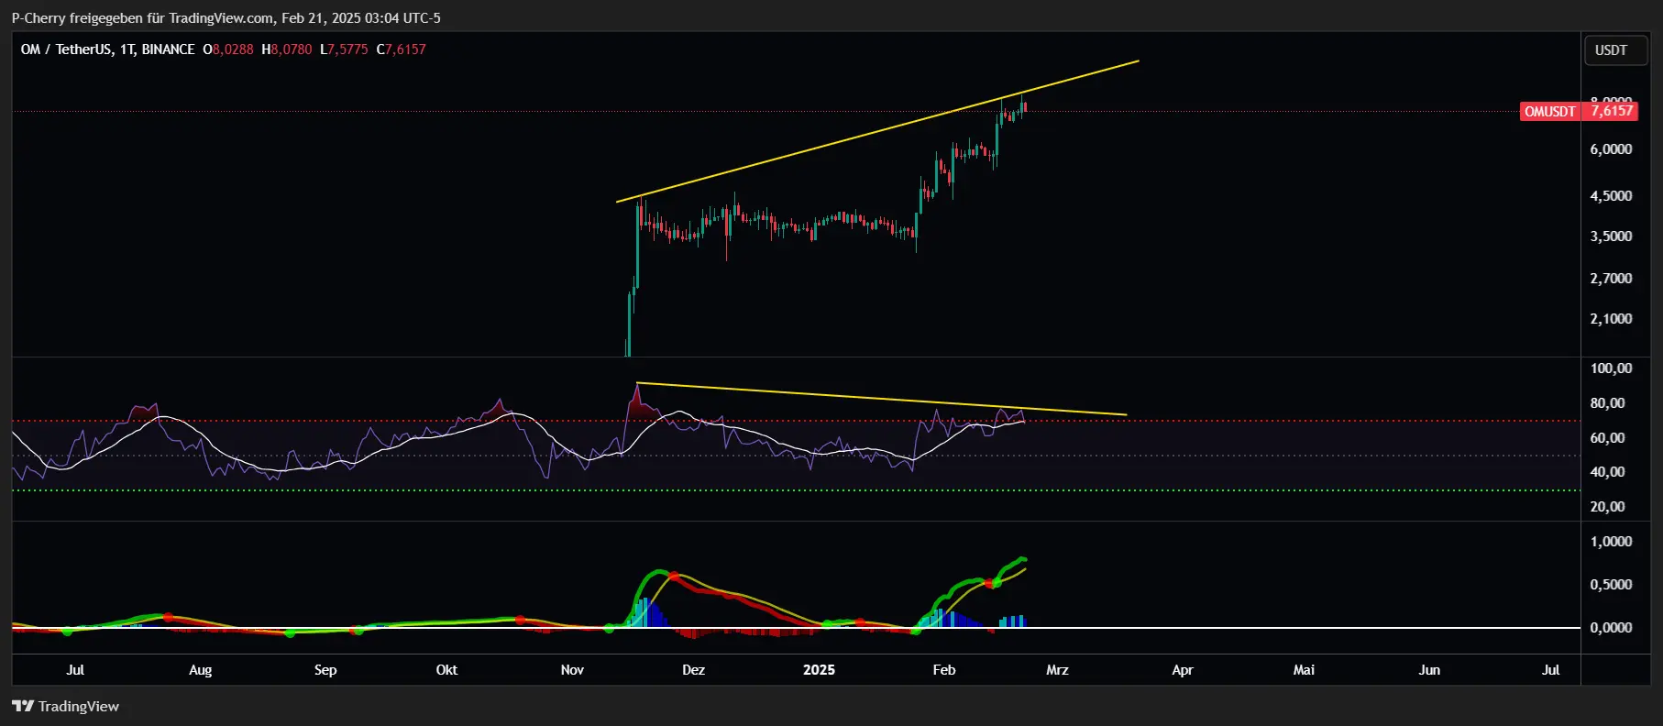Click the 6,0000 price axis label
Screen dimensions: 1663x726
pos(1611,149)
